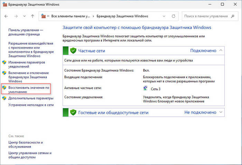Collapse the Частные сети section
The width and height of the screenshot is (242, 165).
point(221,51)
